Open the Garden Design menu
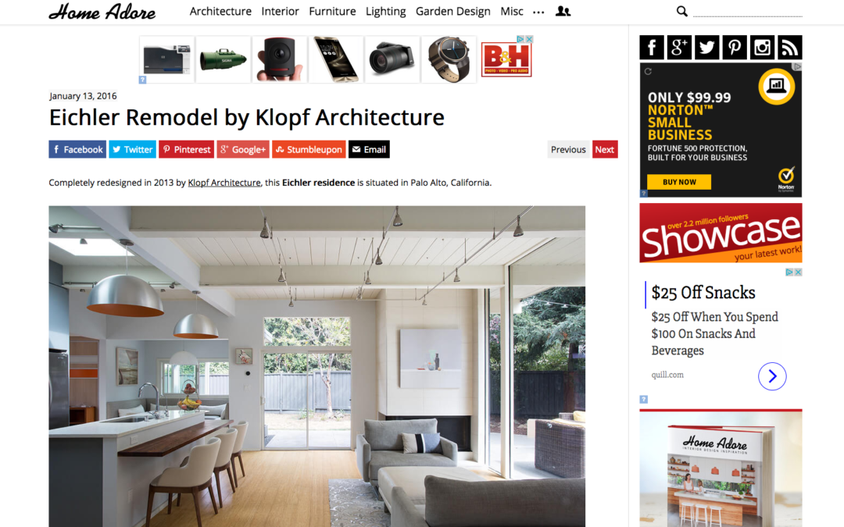Screen dimensions: 844x527 pos(452,11)
